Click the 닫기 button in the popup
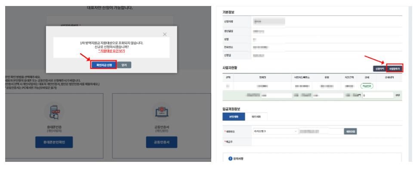This screenshot has width=416, height=170. click(x=124, y=65)
